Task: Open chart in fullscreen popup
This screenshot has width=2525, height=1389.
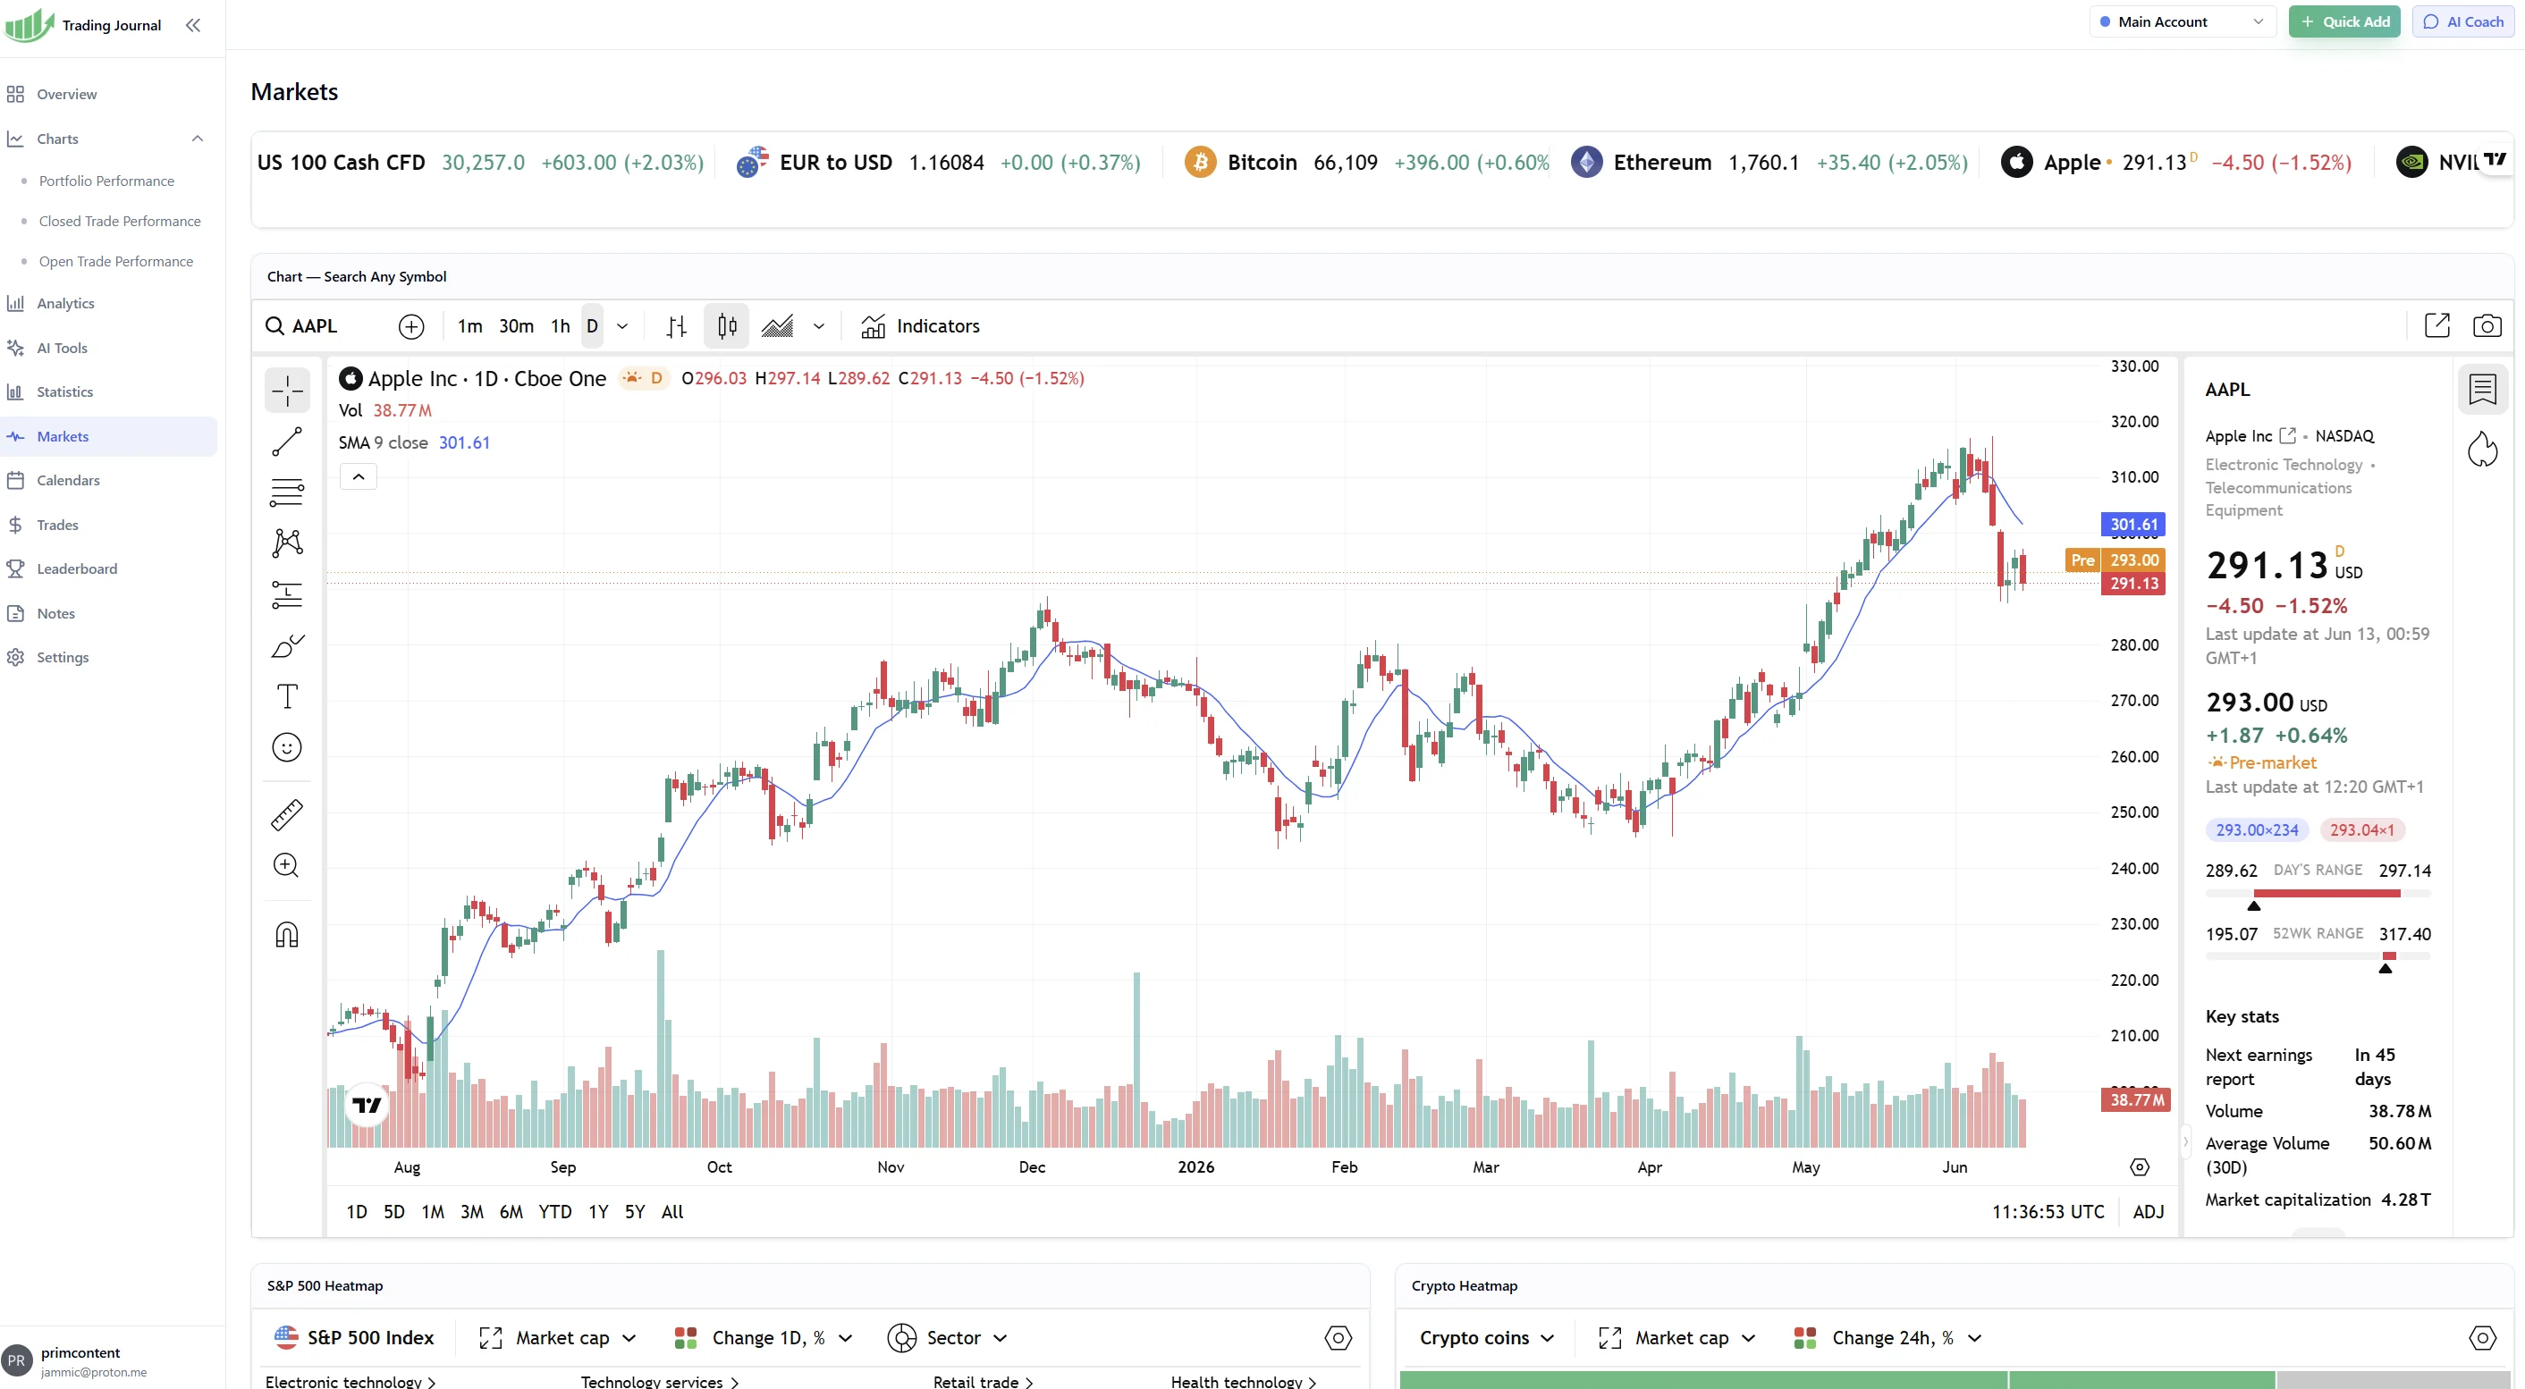Action: pos(2436,326)
